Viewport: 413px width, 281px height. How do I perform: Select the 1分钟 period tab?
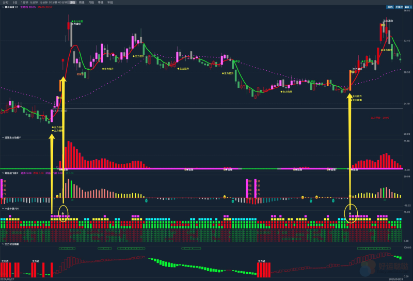tap(24, 3)
